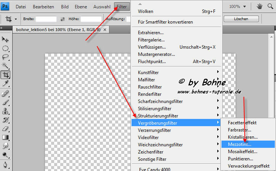Activate the Hand tool in top bar
276x171 pixels.
tap(260, 6)
